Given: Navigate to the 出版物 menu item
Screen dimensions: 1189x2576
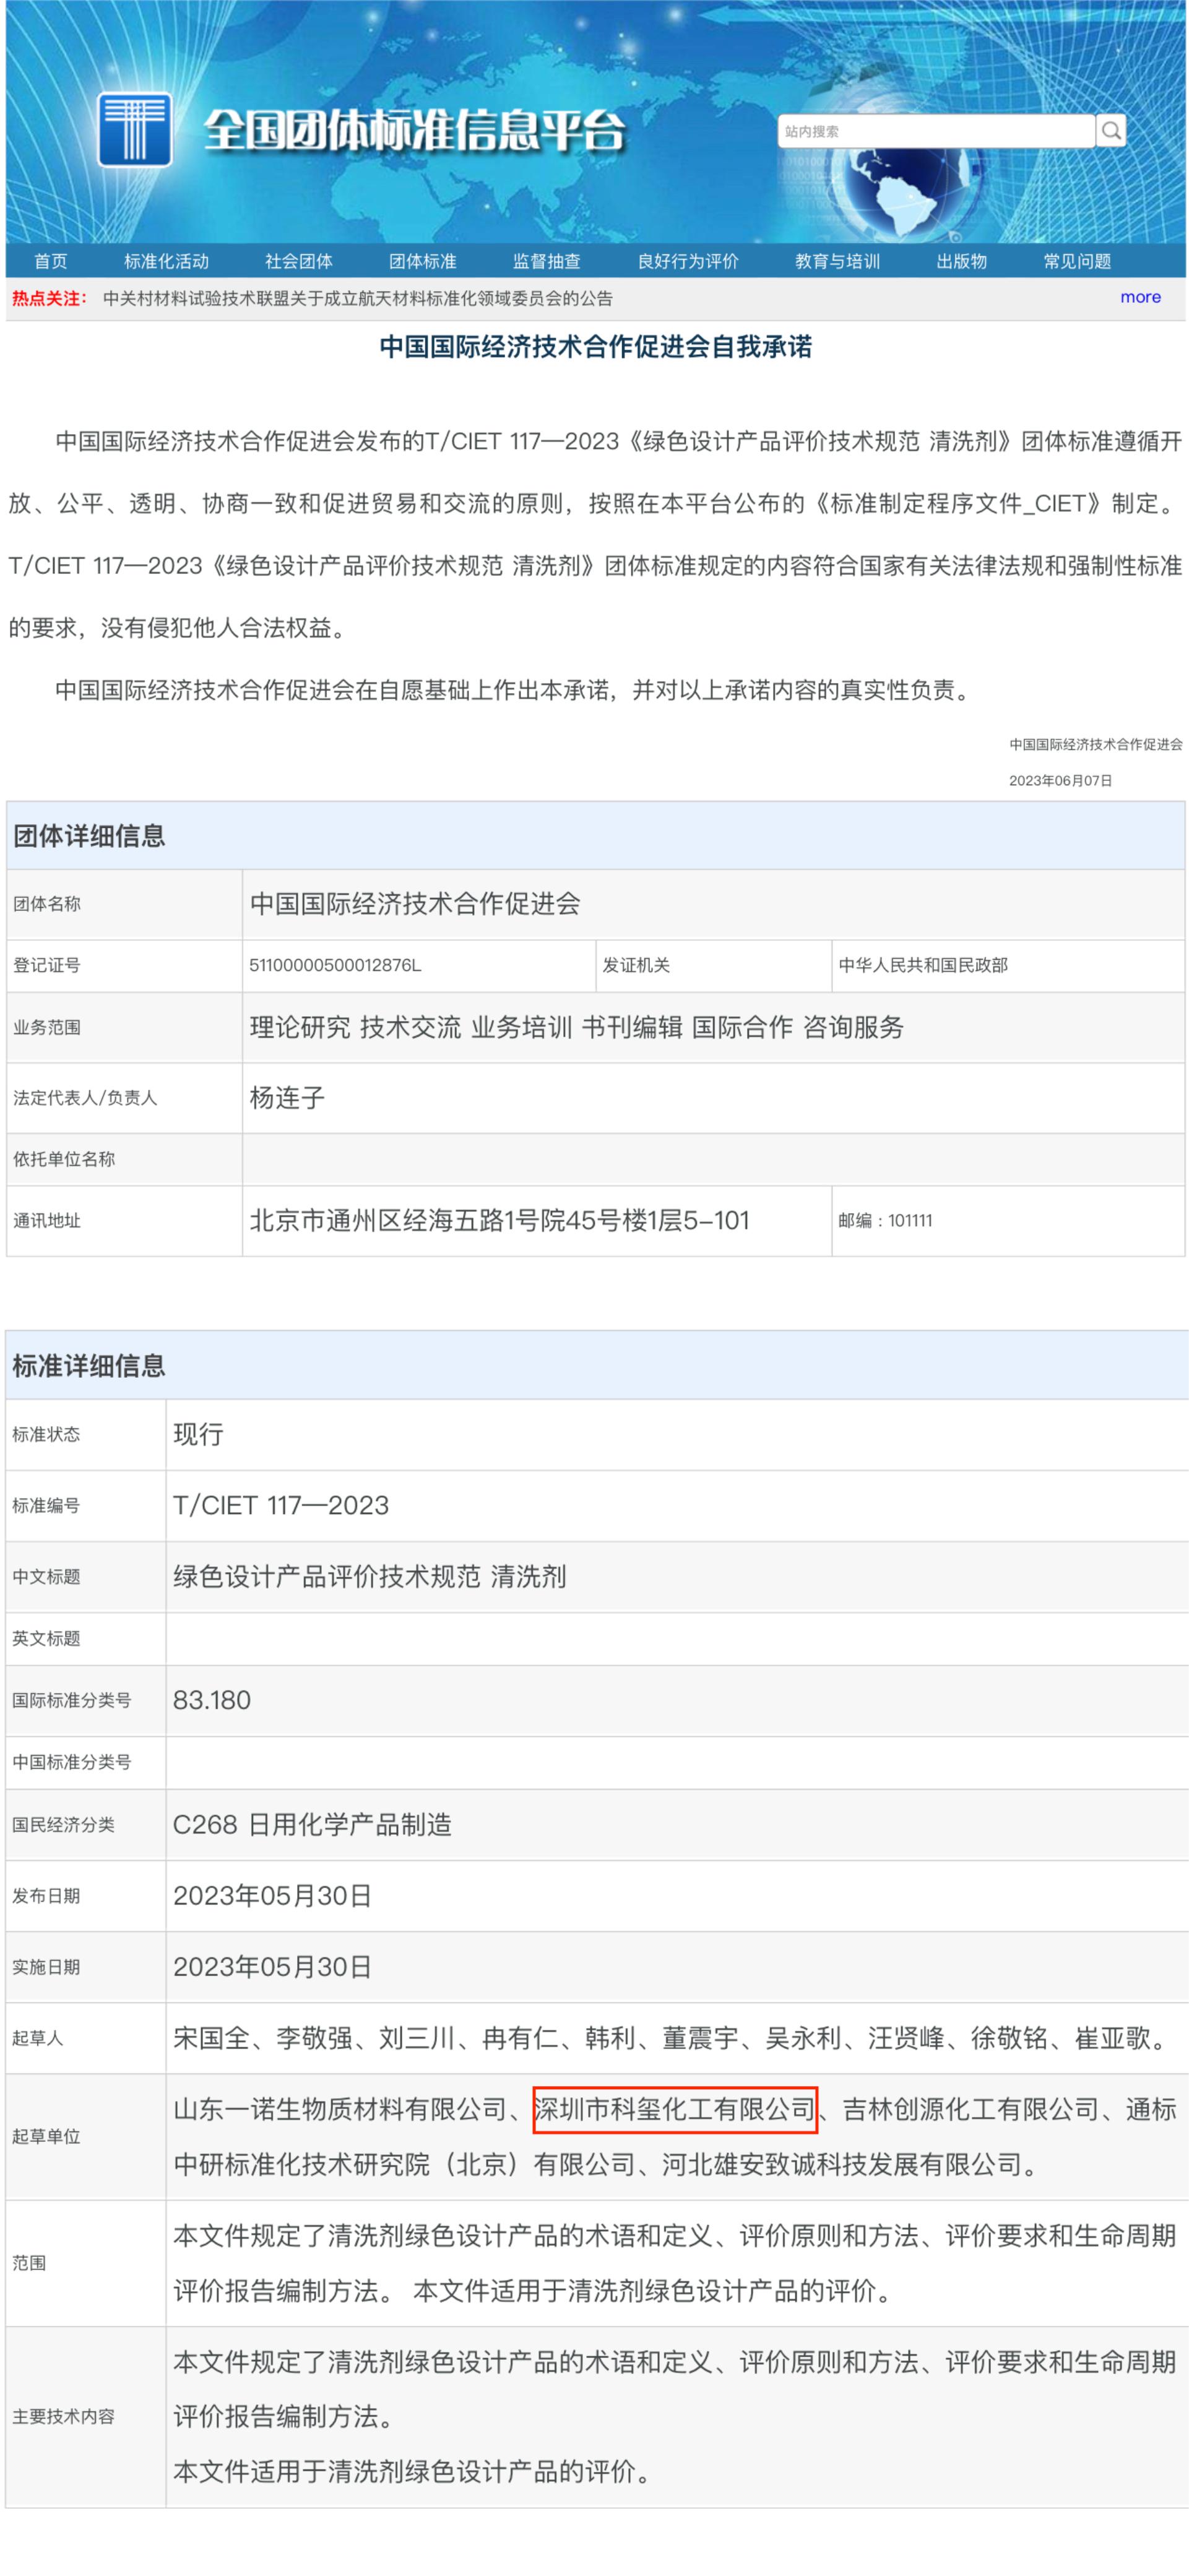Looking at the screenshot, I should point(960,261).
